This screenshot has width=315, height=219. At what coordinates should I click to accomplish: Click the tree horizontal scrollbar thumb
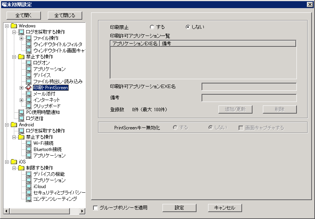[40, 211]
